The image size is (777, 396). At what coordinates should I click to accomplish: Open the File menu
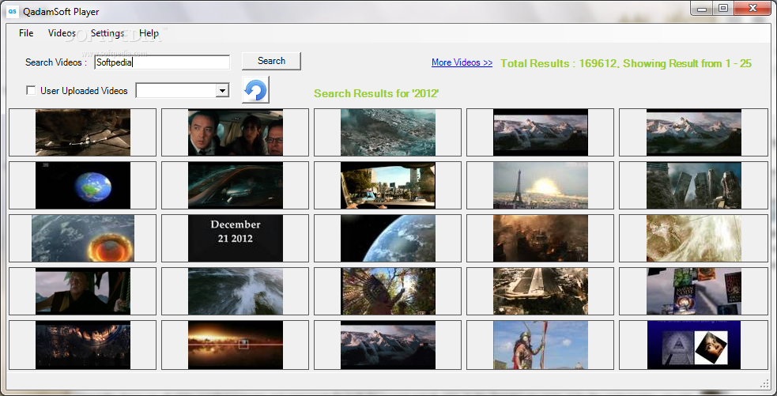coord(26,33)
